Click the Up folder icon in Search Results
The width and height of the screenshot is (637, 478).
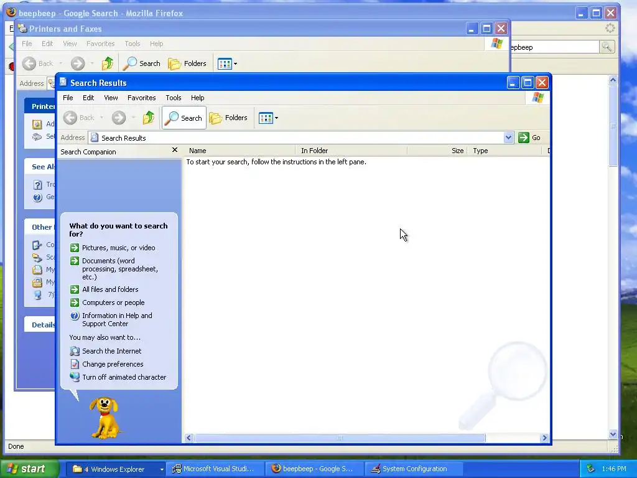pyautogui.click(x=148, y=118)
